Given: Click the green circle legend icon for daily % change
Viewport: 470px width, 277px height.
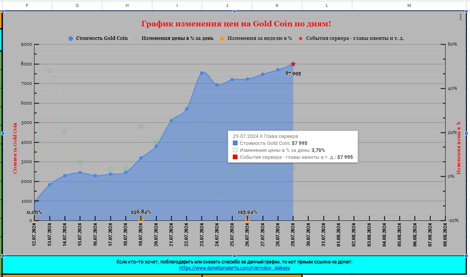Looking at the screenshot, I should click(136, 38).
